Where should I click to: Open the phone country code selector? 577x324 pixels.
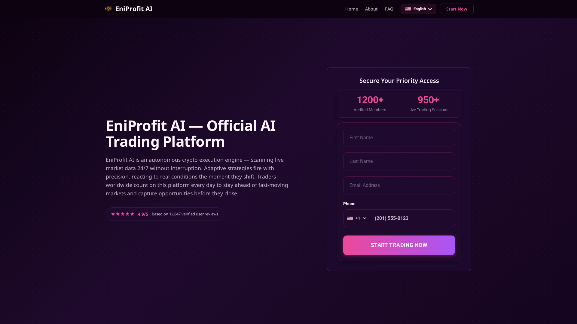pyautogui.click(x=356, y=218)
